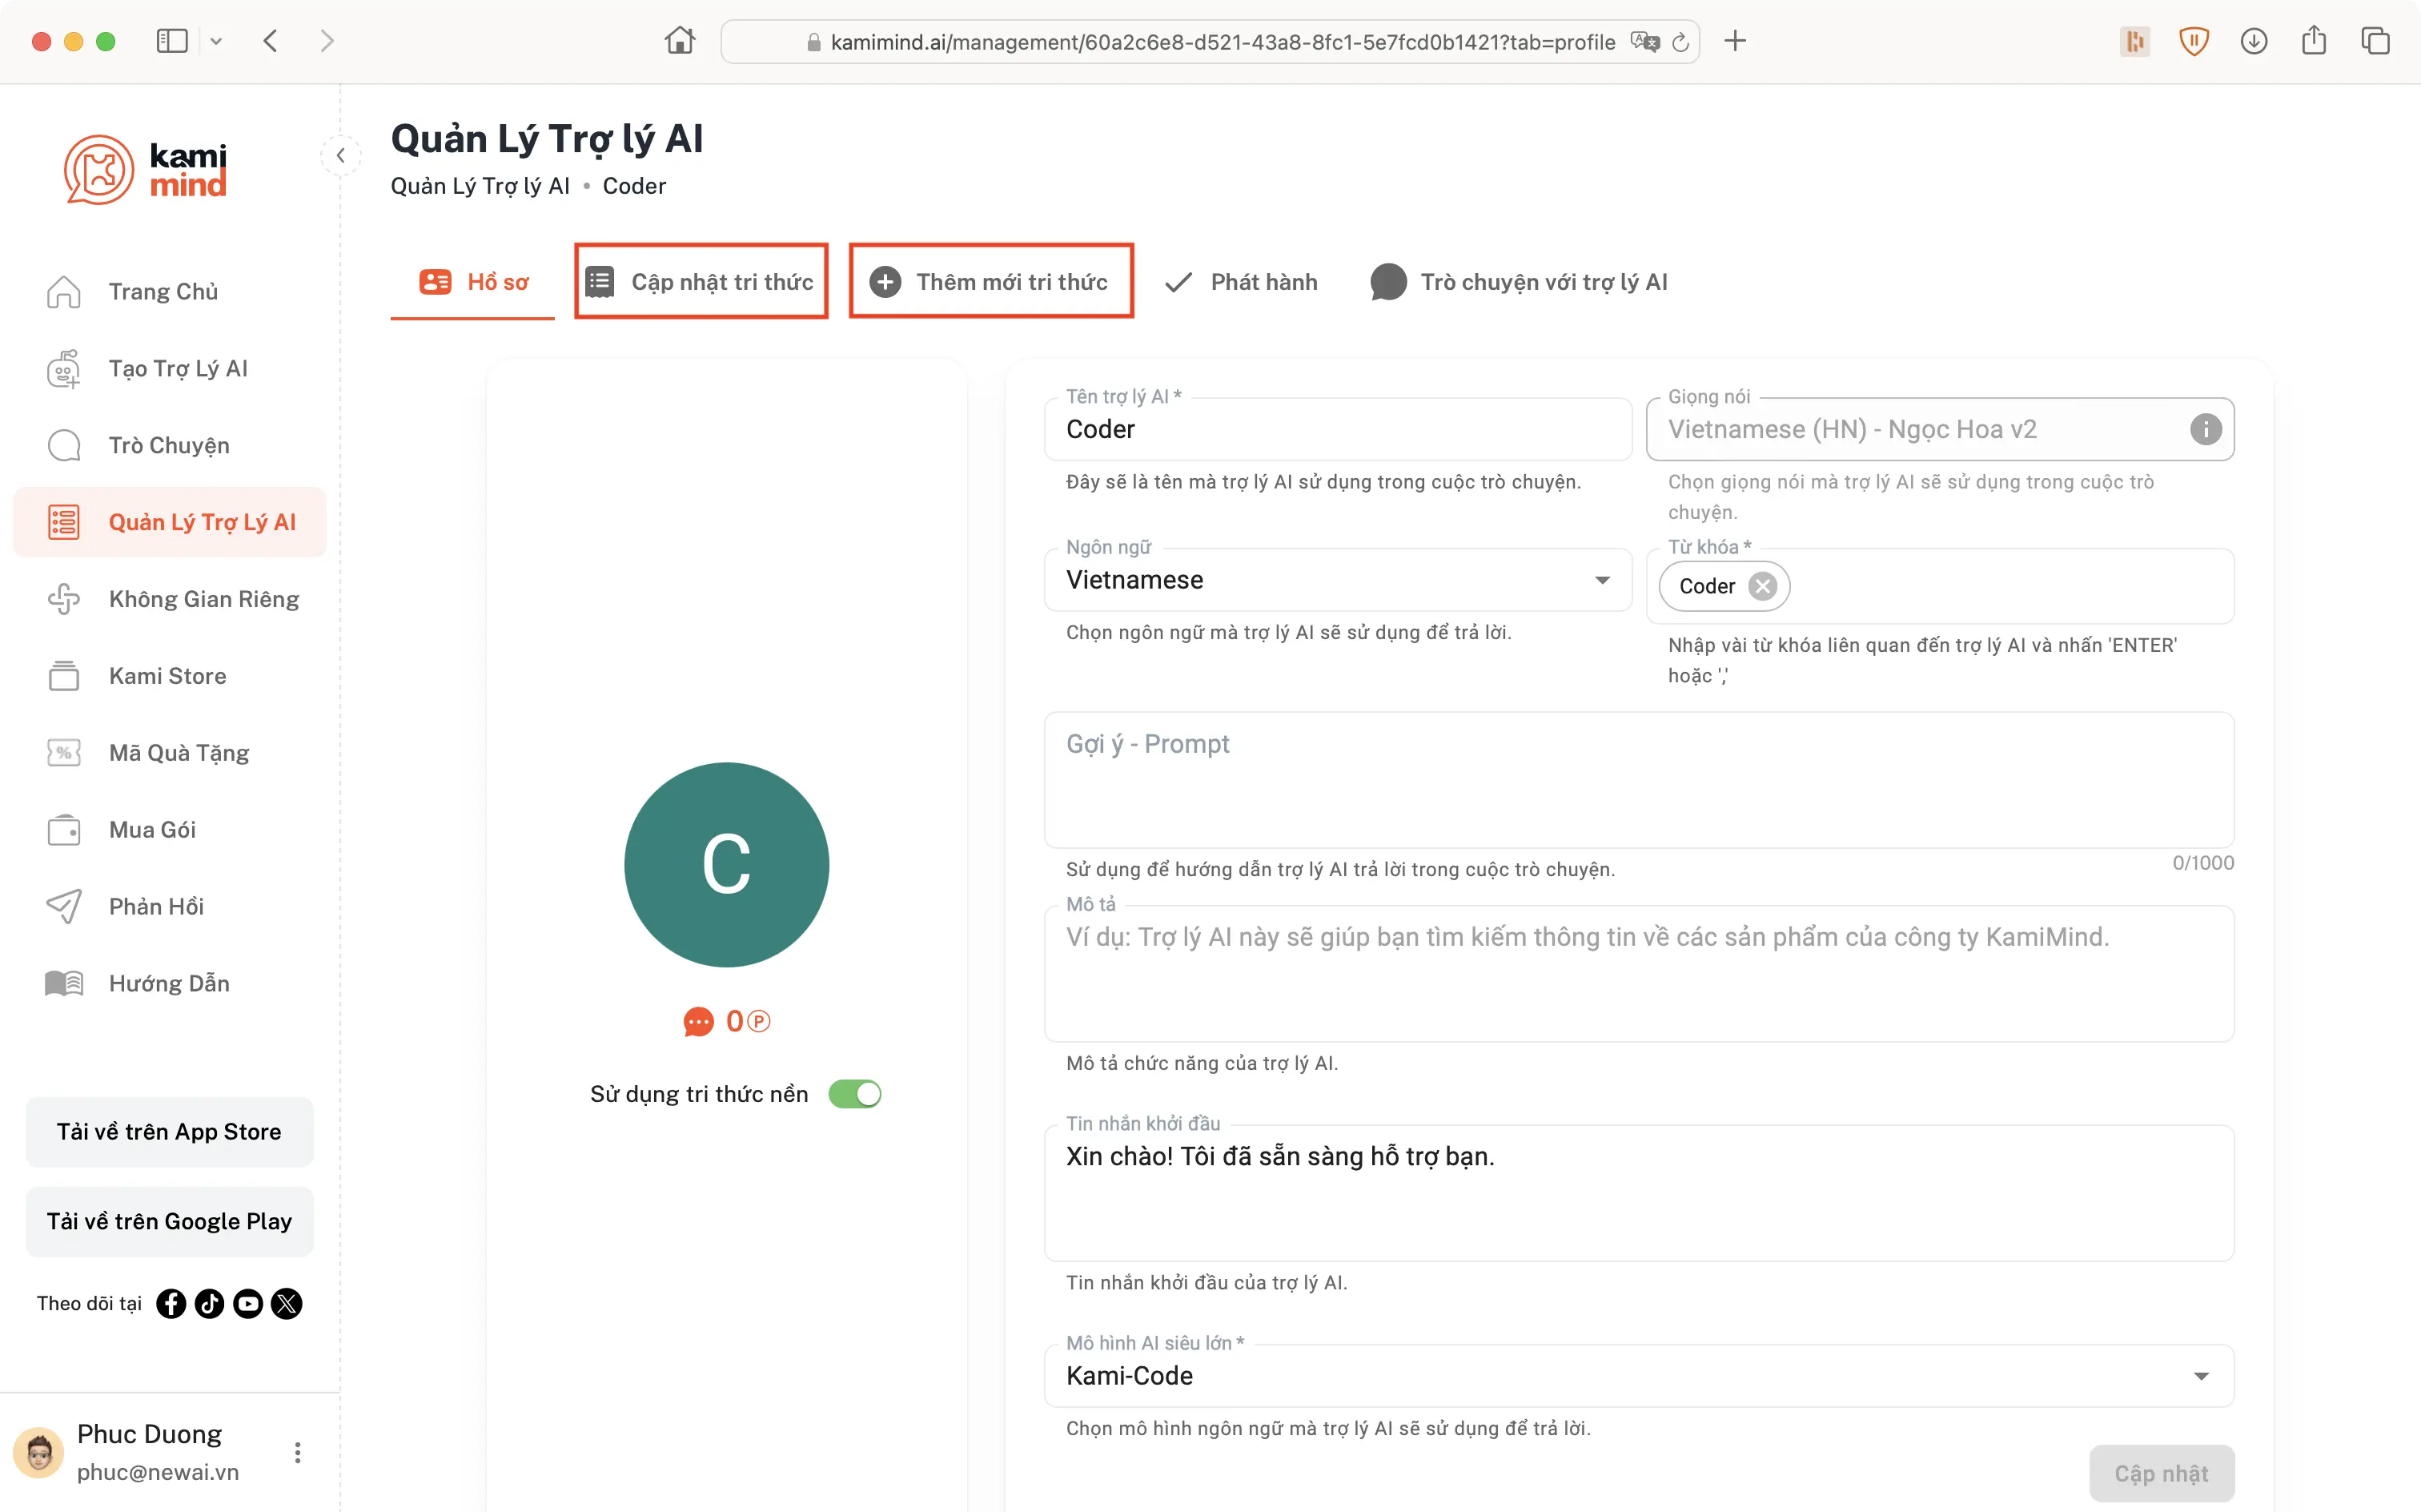
Task: Click the Tạo Trợ Lý AI robot icon
Action: [x=64, y=369]
